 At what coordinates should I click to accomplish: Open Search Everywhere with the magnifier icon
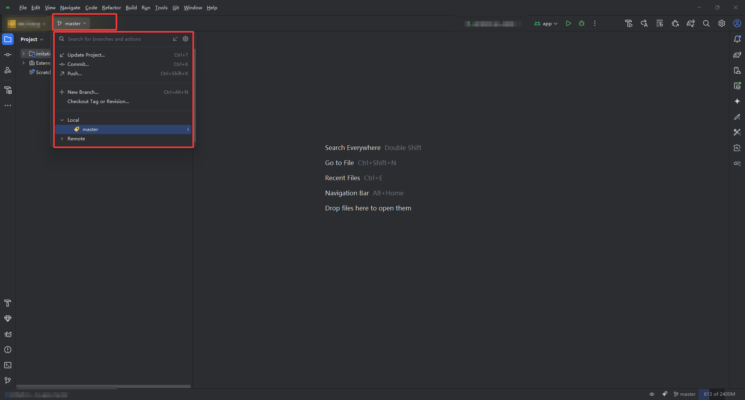click(706, 23)
